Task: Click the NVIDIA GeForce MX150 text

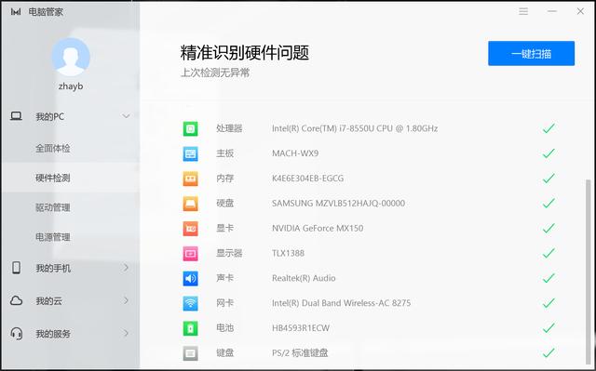Action: pos(318,229)
